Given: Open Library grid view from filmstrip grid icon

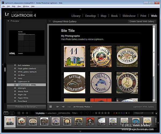Looking at the screenshot, I should click(x=19, y=113).
